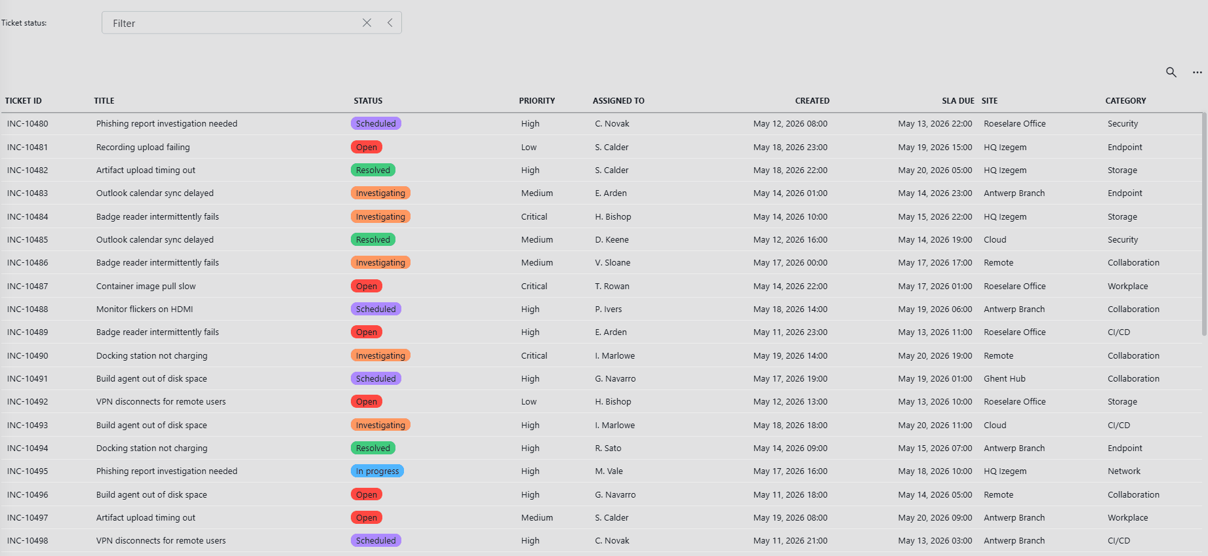Click assignee 'G. Navarro' for INC-10491
1208x556 pixels.
pyautogui.click(x=615, y=379)
